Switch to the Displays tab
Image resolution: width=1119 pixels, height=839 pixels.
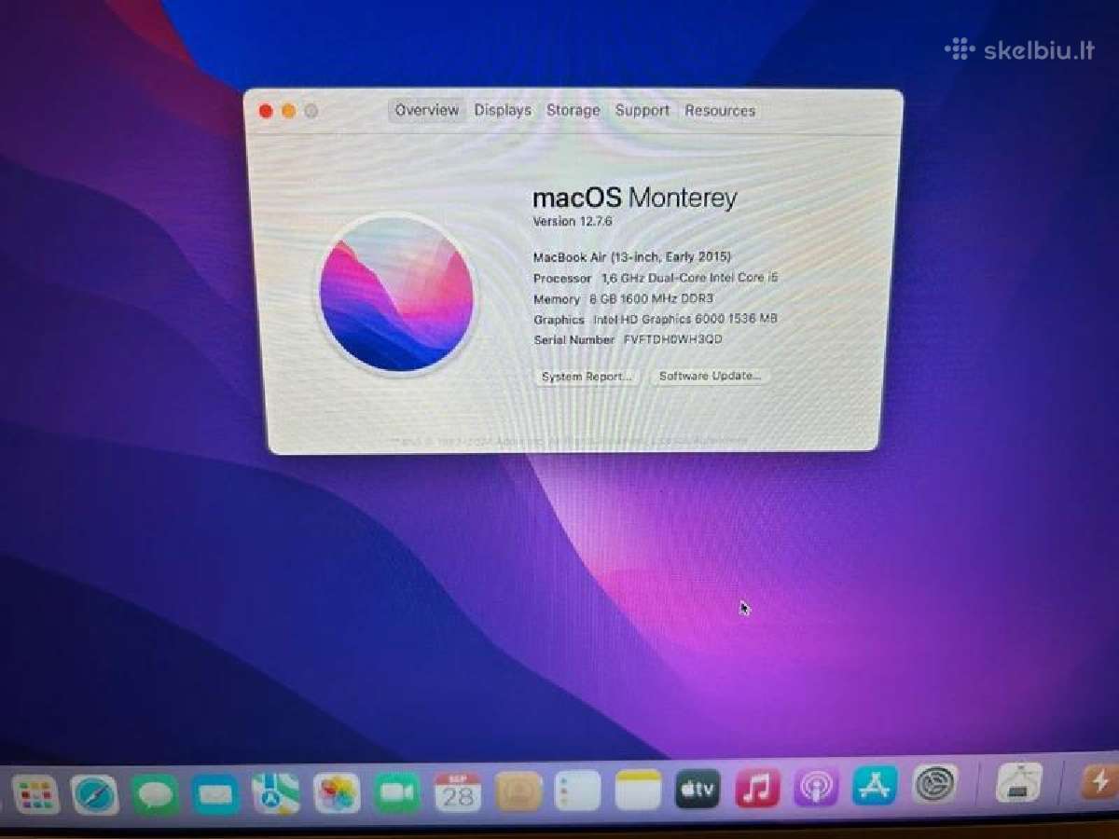click(x=503, y=110)
